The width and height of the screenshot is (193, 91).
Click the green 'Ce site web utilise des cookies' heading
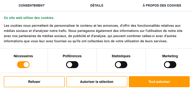point(29,18)
